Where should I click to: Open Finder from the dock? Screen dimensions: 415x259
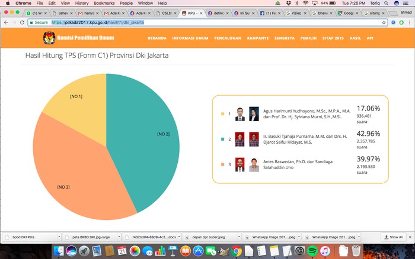(x=58, y=251)
